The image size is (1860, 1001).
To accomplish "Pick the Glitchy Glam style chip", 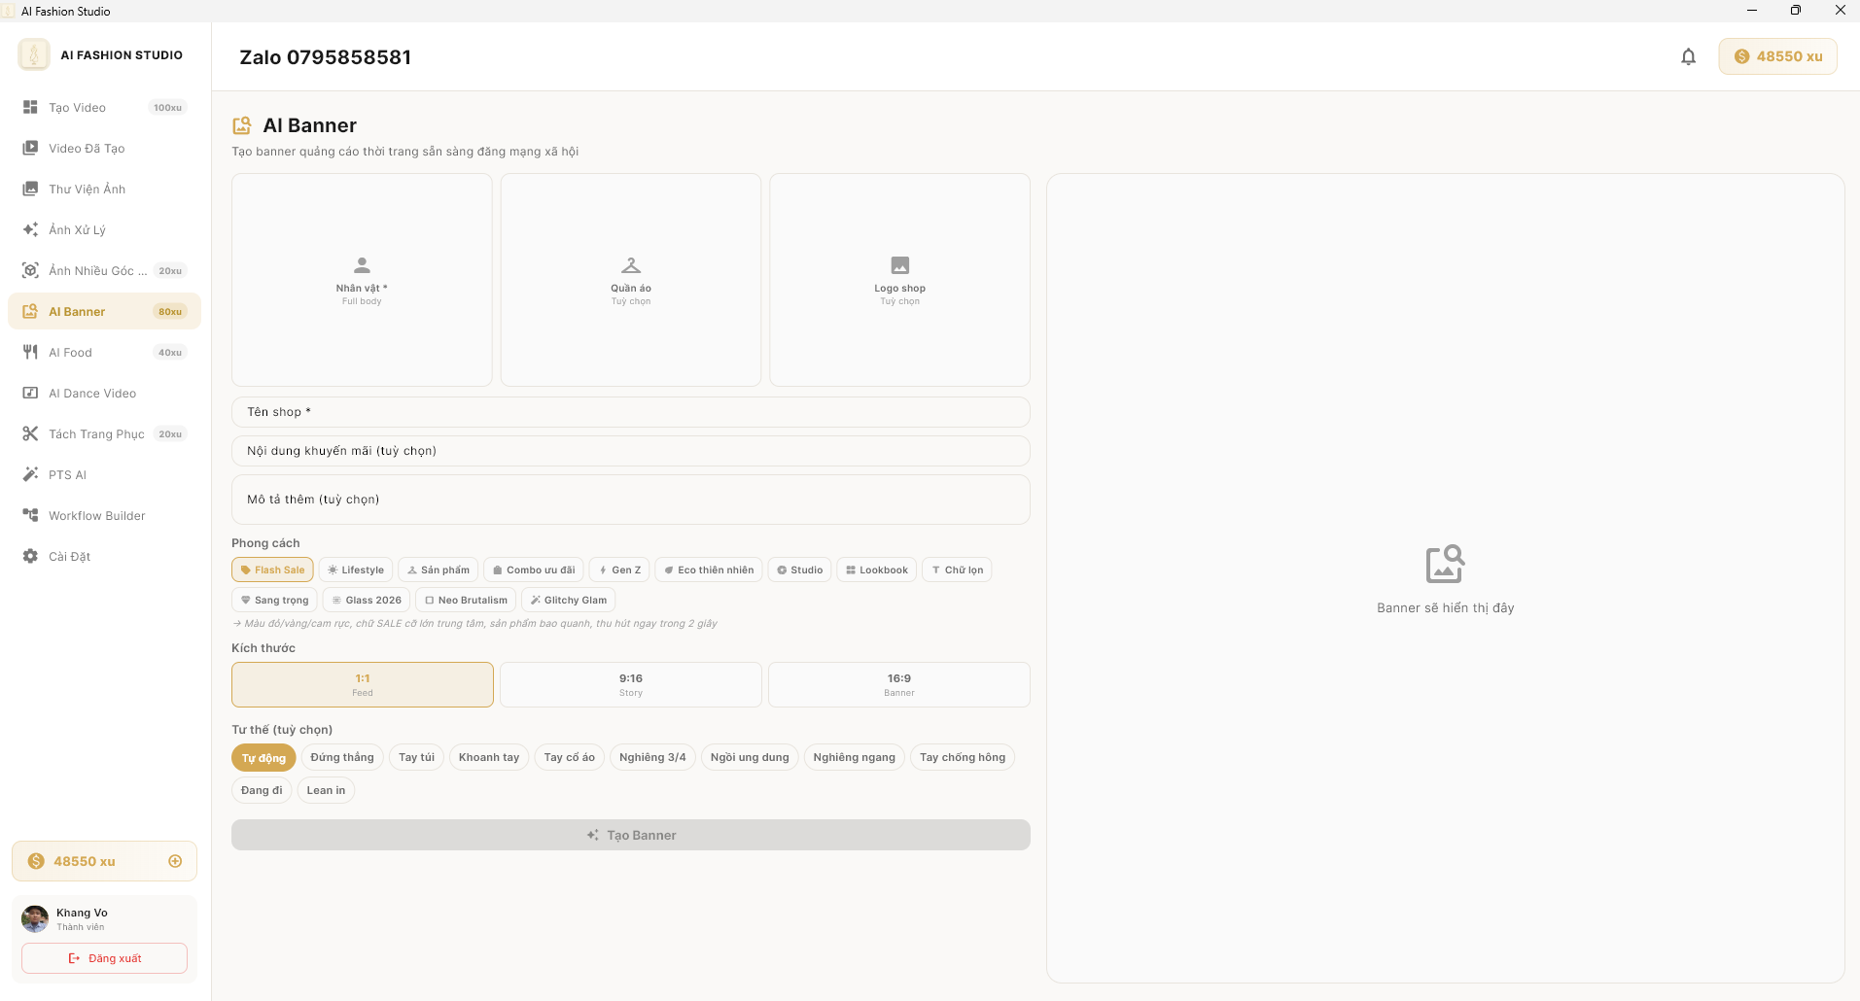I will pyautogui.click(x=569, y=601).
